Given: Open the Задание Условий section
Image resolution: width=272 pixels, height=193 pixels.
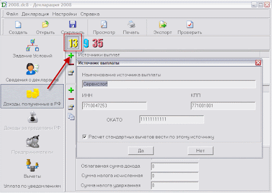Looking at the screenshot, I should [x=32, y=48].
